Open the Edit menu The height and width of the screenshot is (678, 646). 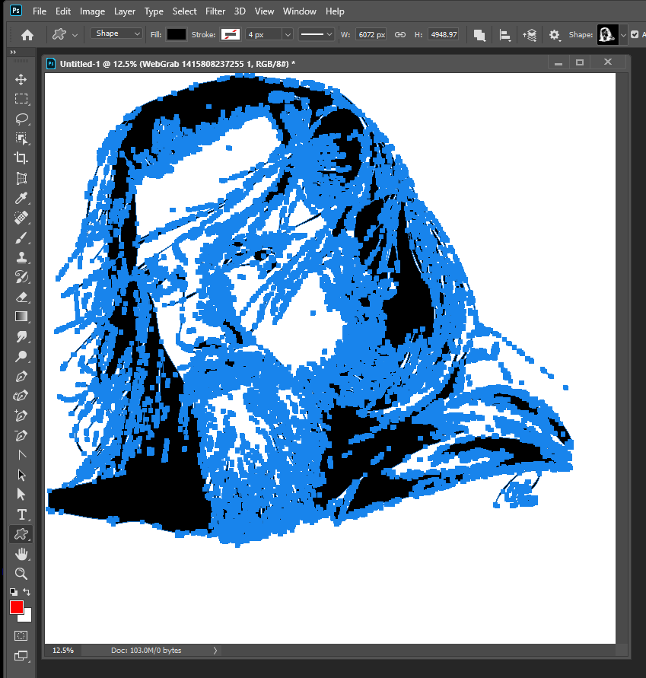(x=62, y=11)
